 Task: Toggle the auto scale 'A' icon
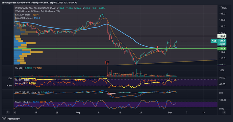(x=224, y=112)
